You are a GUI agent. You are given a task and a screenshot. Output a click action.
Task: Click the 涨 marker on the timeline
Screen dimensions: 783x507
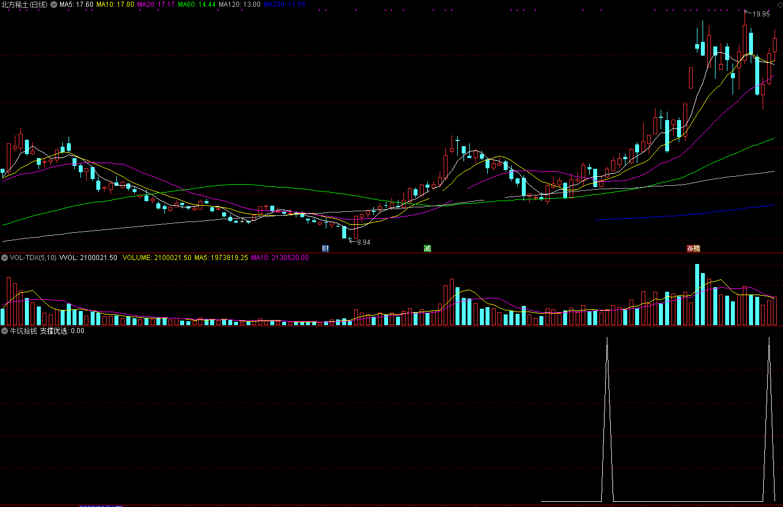tap(690, 249)
